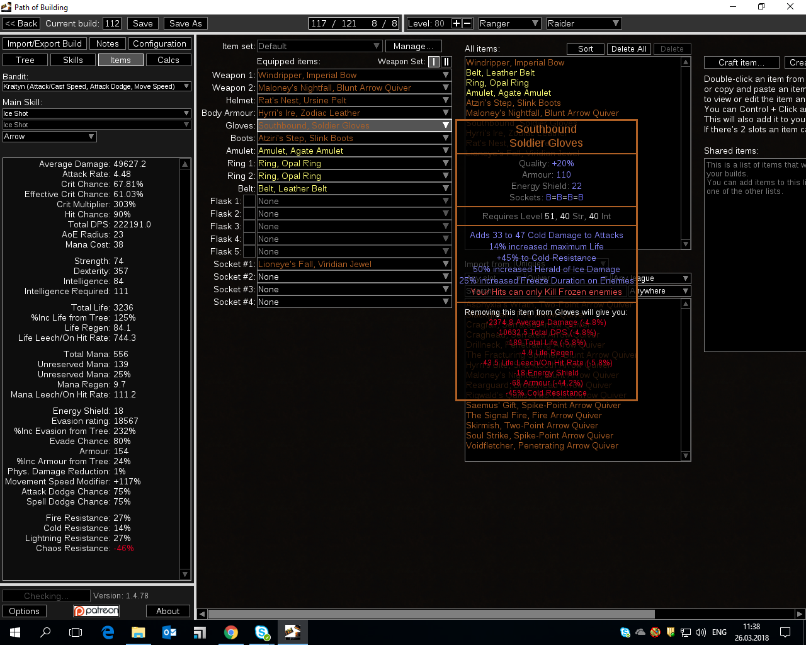806x645 pixels.
Task: Open Import/Export Build section
Action: pyautogui.click(x=45, y=43)
